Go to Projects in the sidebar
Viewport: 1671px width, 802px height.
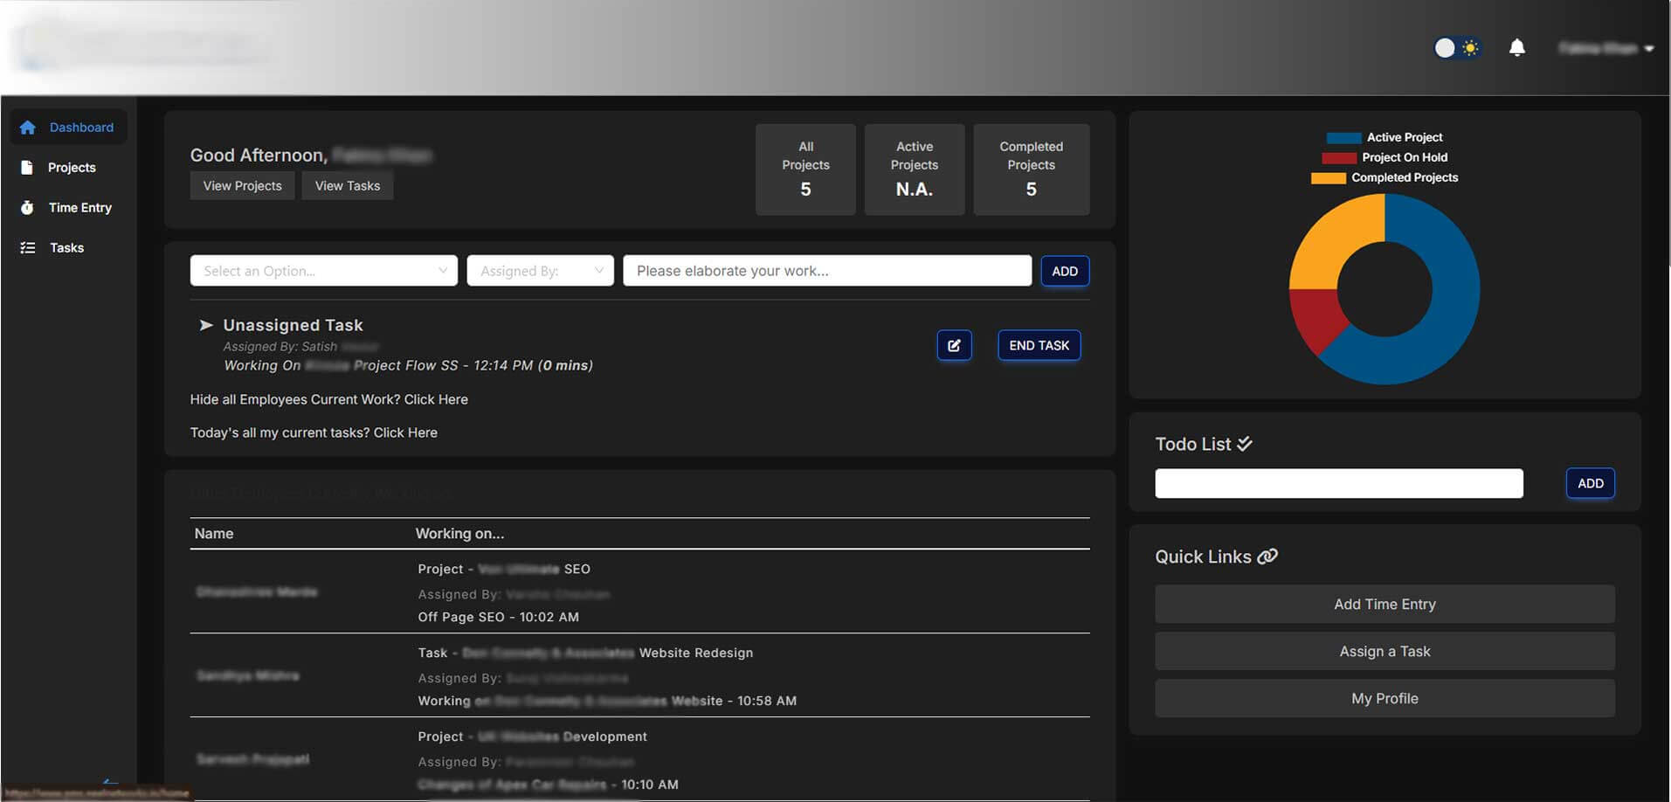72,168
